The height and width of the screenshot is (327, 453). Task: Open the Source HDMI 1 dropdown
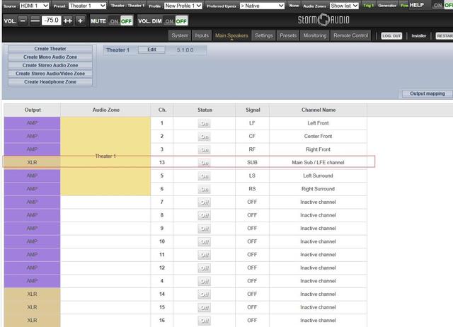point(35,6)
